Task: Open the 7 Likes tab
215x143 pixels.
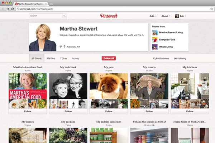Action: [63, 58]
